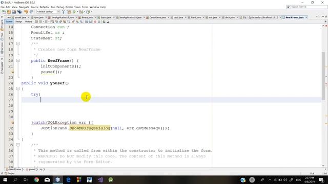
Task: Open the dropdown arrow next to Run icon
Action: click(77, 12)
